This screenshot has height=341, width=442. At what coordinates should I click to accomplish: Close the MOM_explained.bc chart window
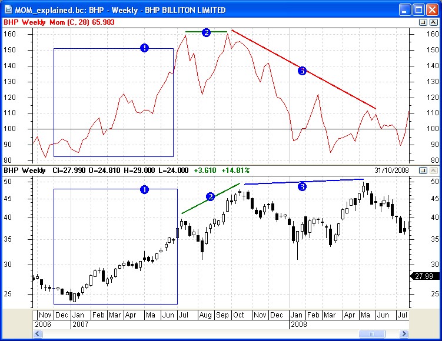click(x=433, y=10)
